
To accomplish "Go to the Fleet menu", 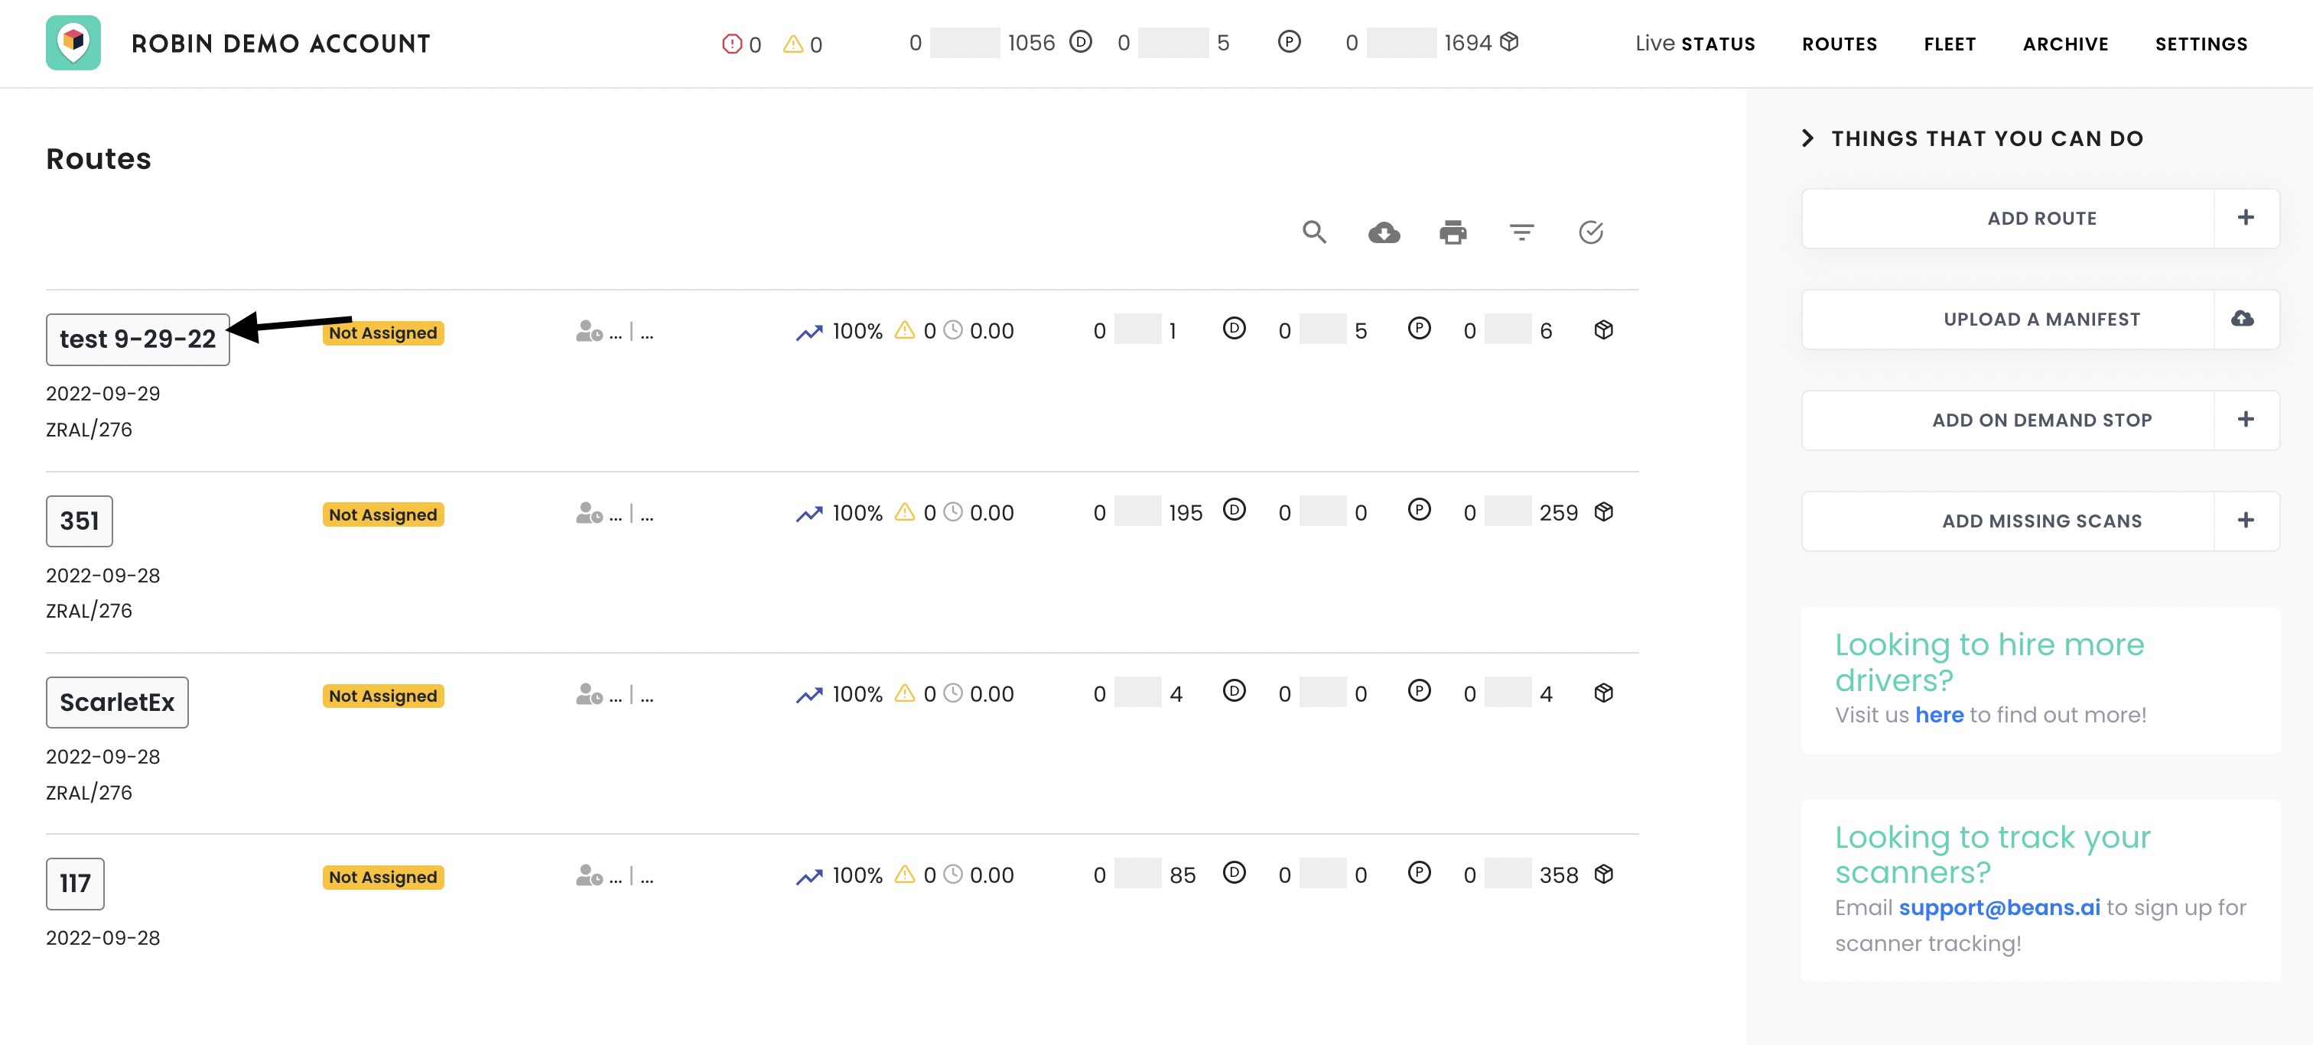I will [1950, 44].
